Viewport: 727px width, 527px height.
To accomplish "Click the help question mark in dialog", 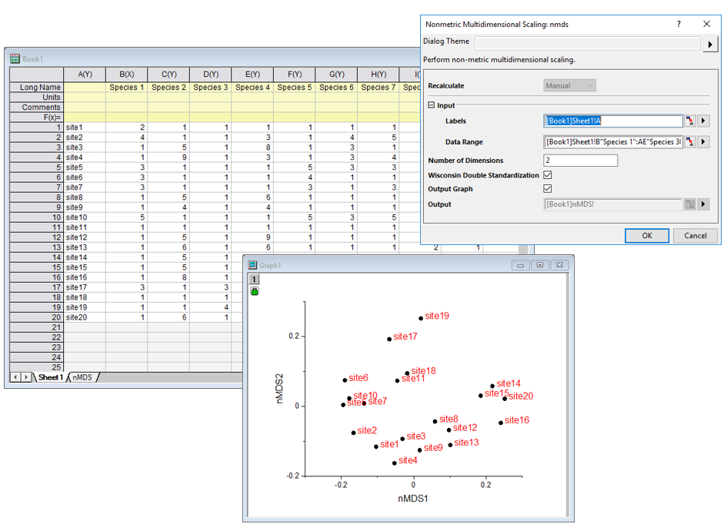I will tap(679, 25).
